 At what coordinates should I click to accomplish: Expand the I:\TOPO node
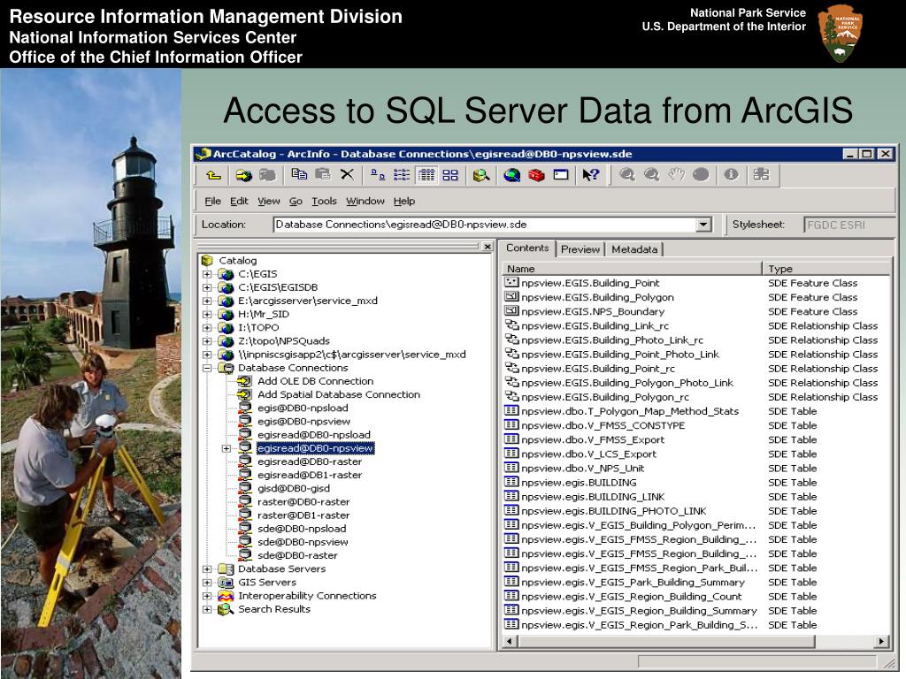[x=207, y=328]
